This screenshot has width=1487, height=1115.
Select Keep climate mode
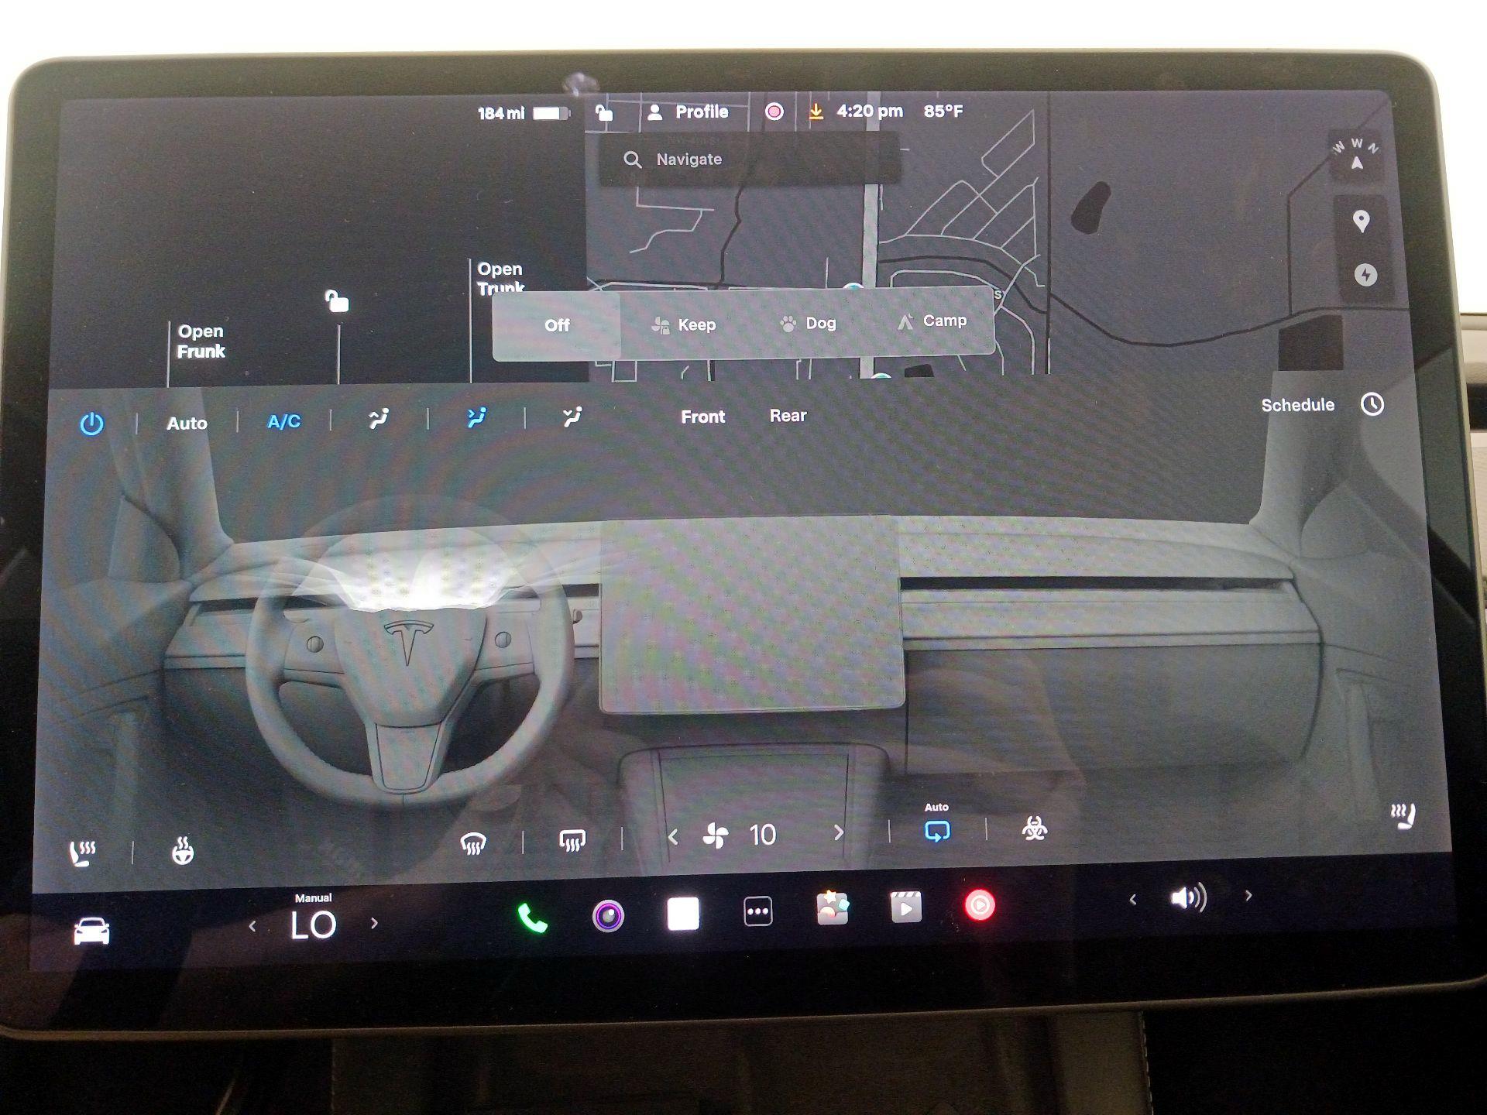[683, 324]
